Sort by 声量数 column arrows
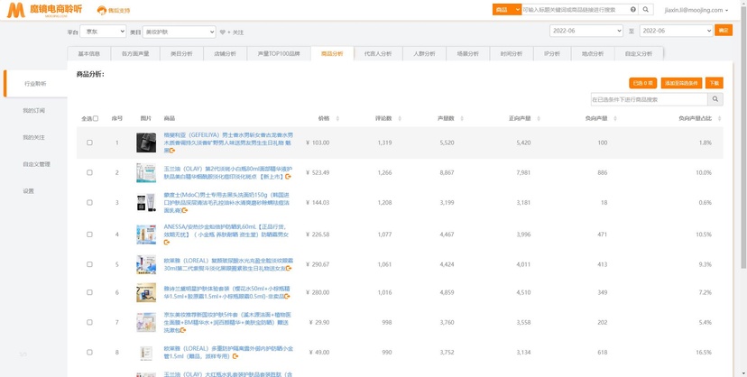 (x=462, y=118)
